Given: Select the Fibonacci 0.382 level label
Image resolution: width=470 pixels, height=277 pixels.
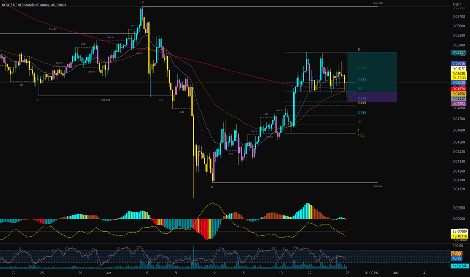Looking at the screenshot, I should pyautogui.click(x=362, y=80).
